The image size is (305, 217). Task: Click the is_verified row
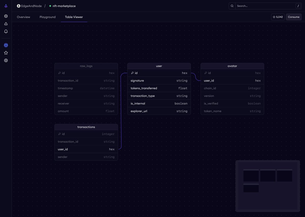(232, 104)
